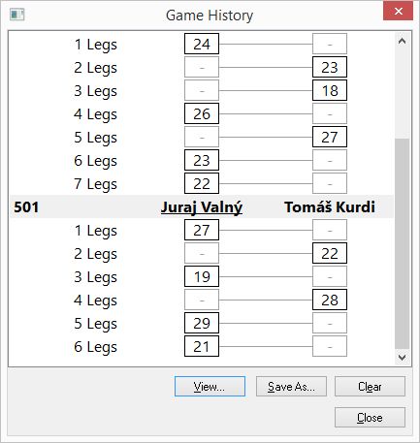Screen dimensions: 420x443
Task: Select the upper 7 Legs label
Action: point(95,184)
